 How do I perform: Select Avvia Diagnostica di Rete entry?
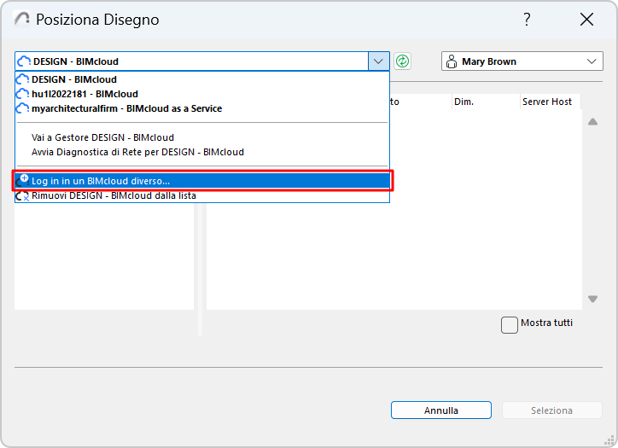pos(137,152)
